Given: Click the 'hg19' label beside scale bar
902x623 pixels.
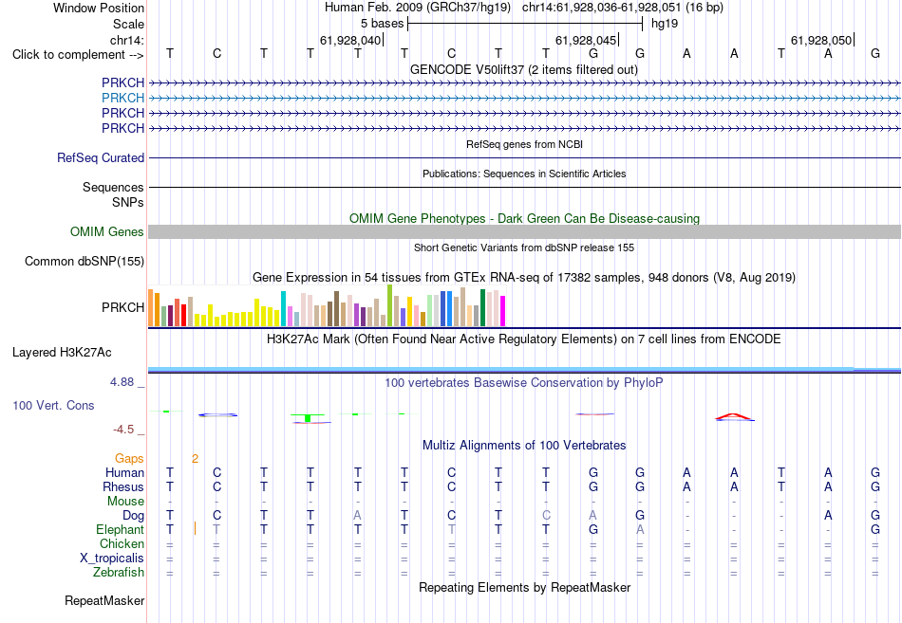Looking at the screenshot, I should point(665,24).
